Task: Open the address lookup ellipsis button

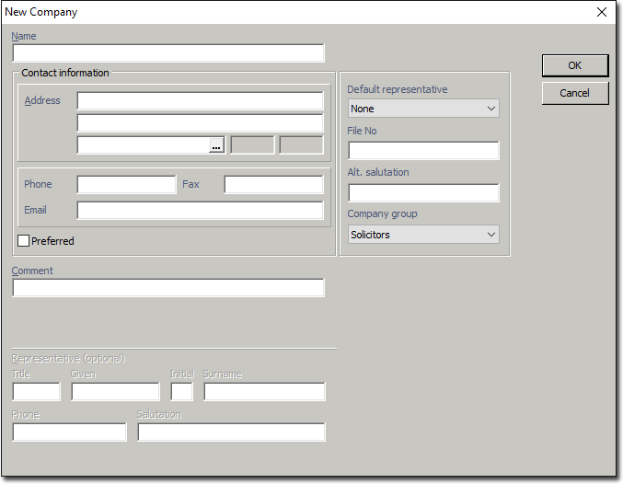Action: [216, 145]
